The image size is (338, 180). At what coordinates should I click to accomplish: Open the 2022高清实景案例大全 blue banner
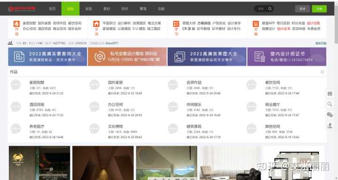(x=47, y=56)
